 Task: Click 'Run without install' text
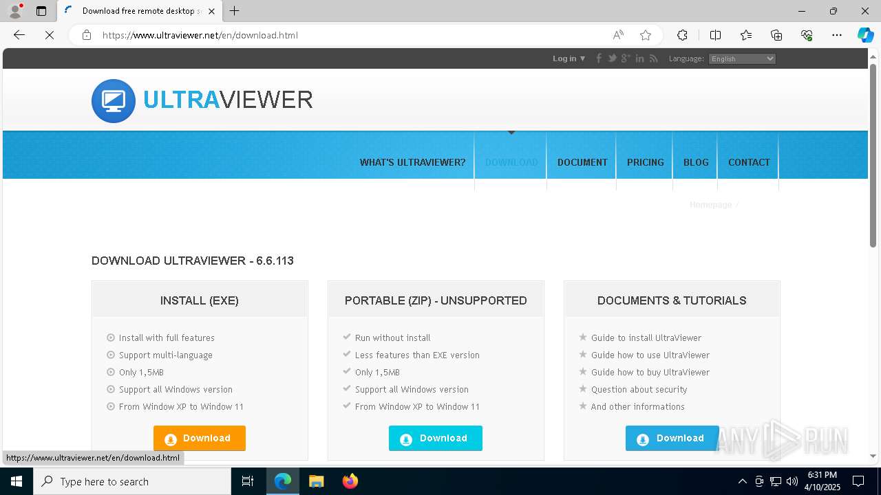pos(393,338)
